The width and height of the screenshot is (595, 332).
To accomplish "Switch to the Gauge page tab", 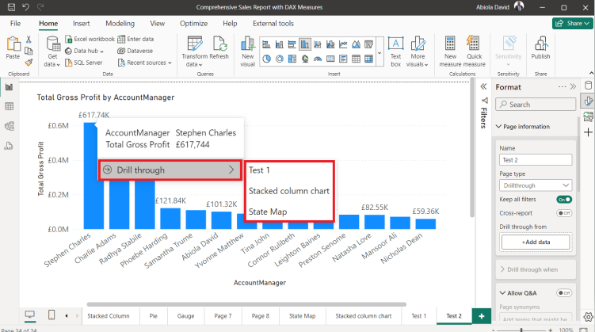I will 185,316.
